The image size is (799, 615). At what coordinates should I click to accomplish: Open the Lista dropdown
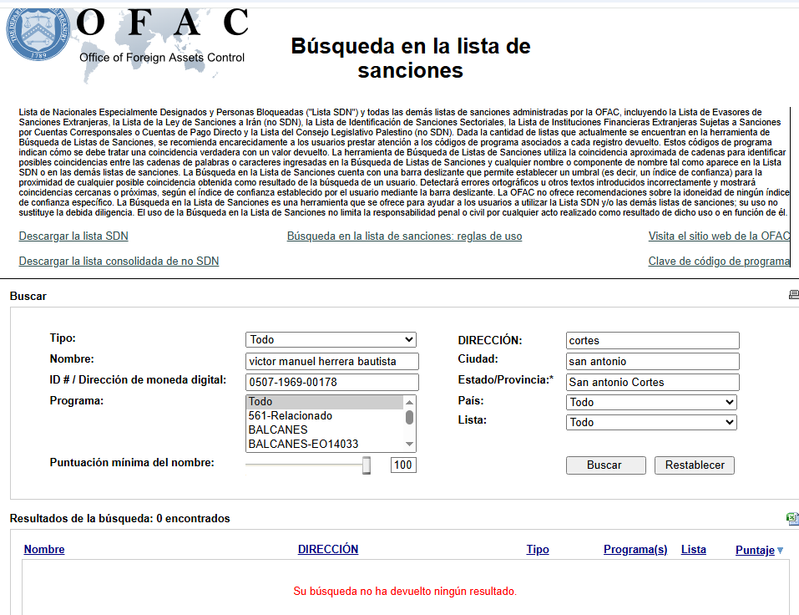point(651,422)
